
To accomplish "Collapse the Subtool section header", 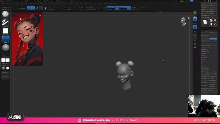I will click(203, 29).
